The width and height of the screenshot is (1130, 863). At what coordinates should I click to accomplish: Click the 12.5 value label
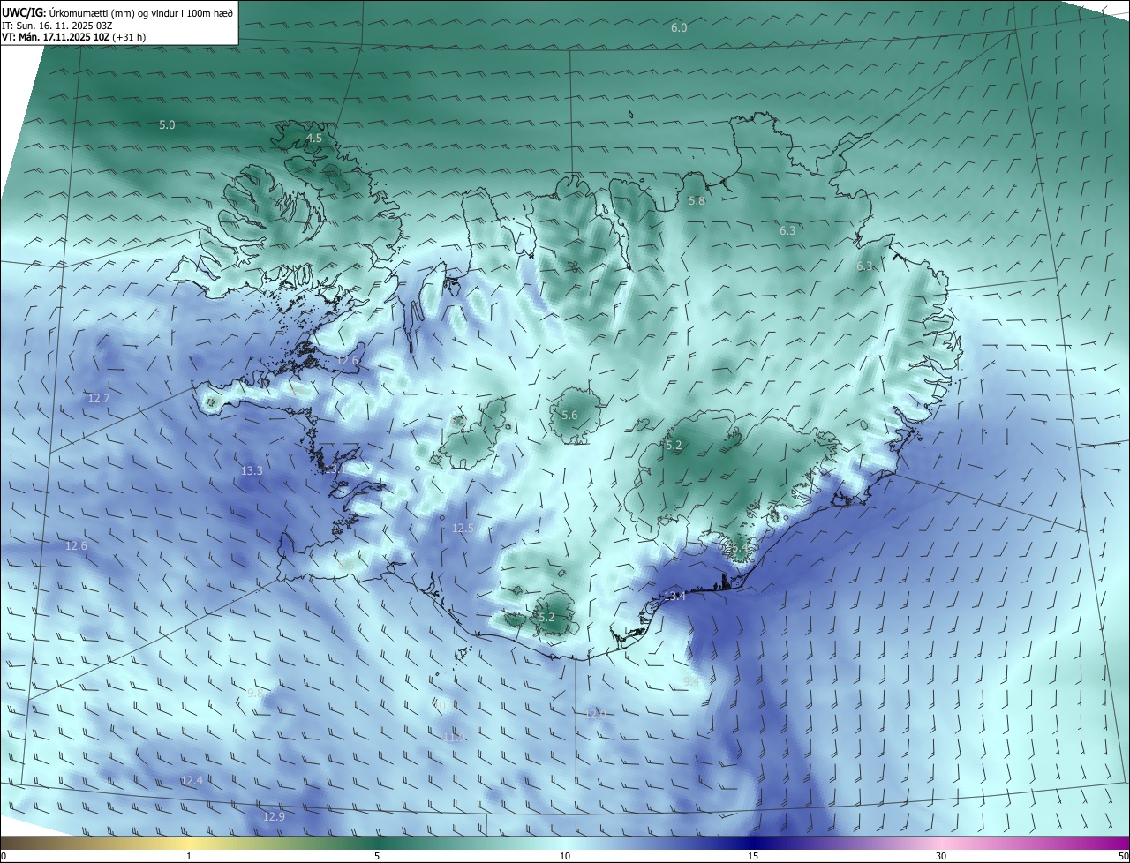click(463, 529)
